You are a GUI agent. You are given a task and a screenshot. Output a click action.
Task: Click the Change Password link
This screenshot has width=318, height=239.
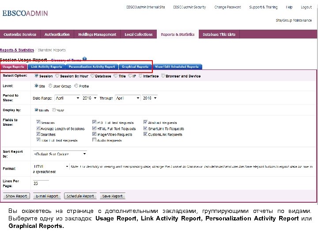[x=227, y=7]
